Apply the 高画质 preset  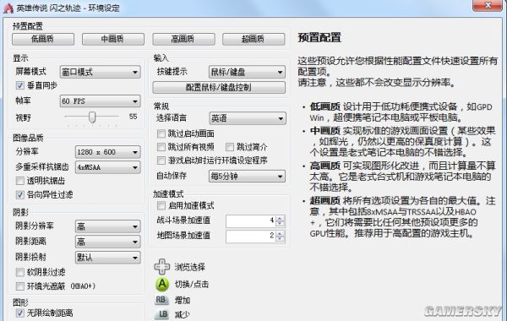[183, 39]
